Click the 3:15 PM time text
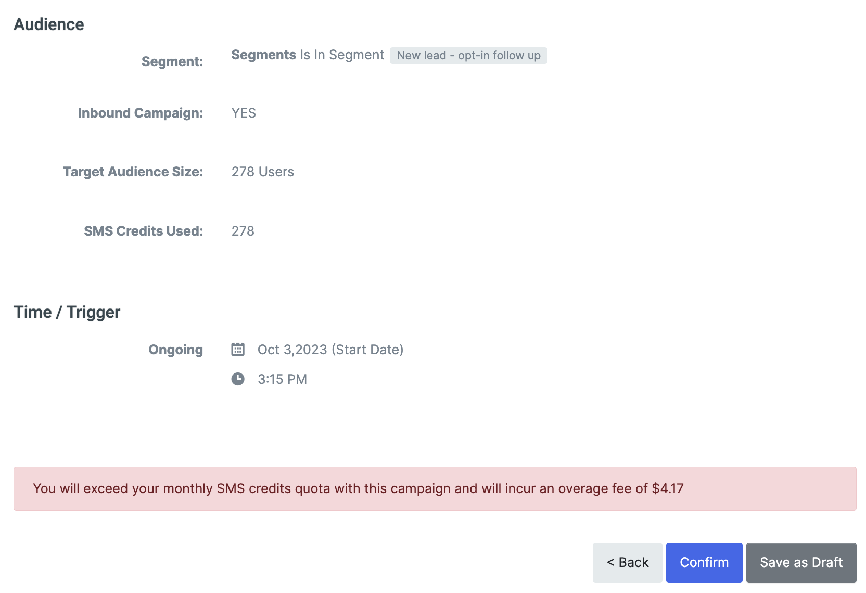The width and height of the screenshot is (866, 593). [x=282, y=379]
